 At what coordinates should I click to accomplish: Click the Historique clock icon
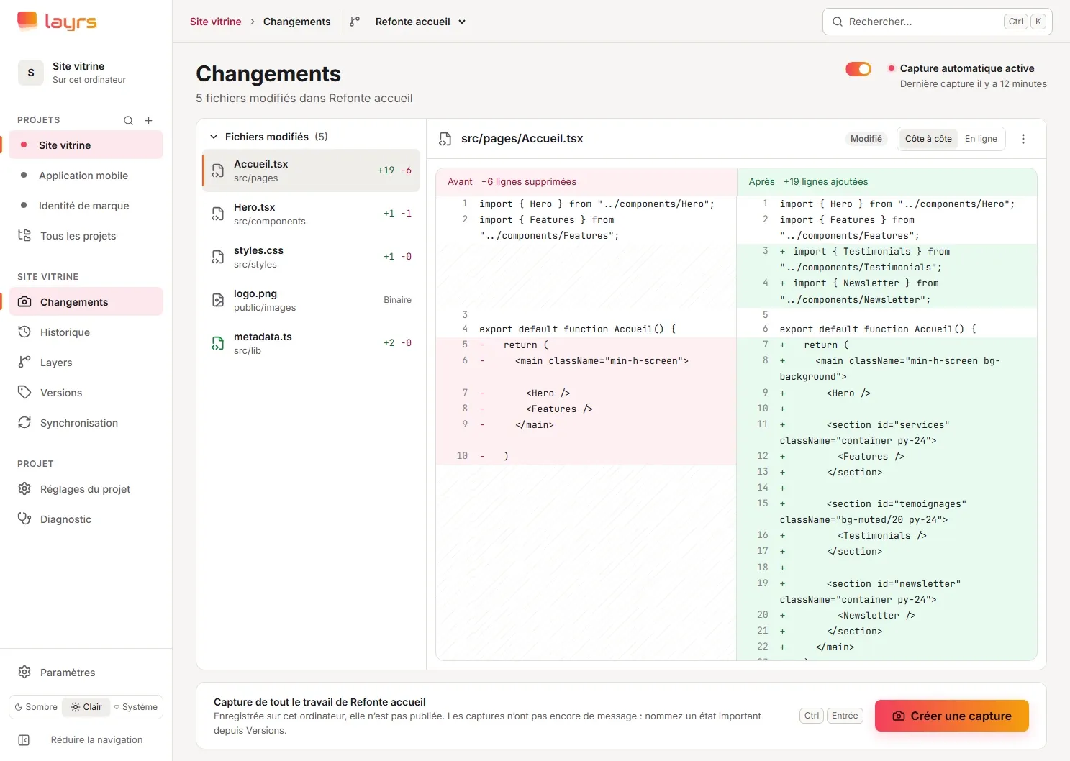(x=24, y=332)
